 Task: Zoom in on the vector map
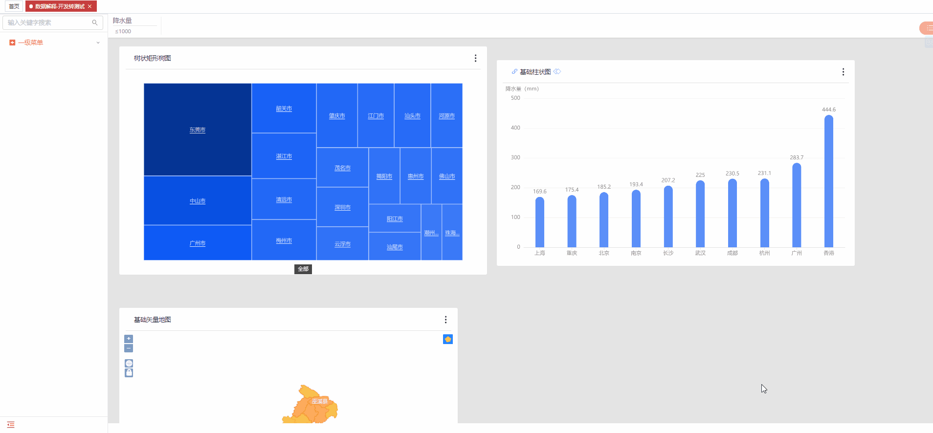[x=129, y=339]
